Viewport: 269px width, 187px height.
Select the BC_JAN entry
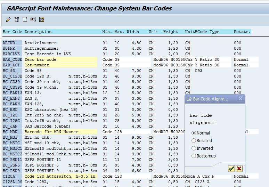coord(12,126)
